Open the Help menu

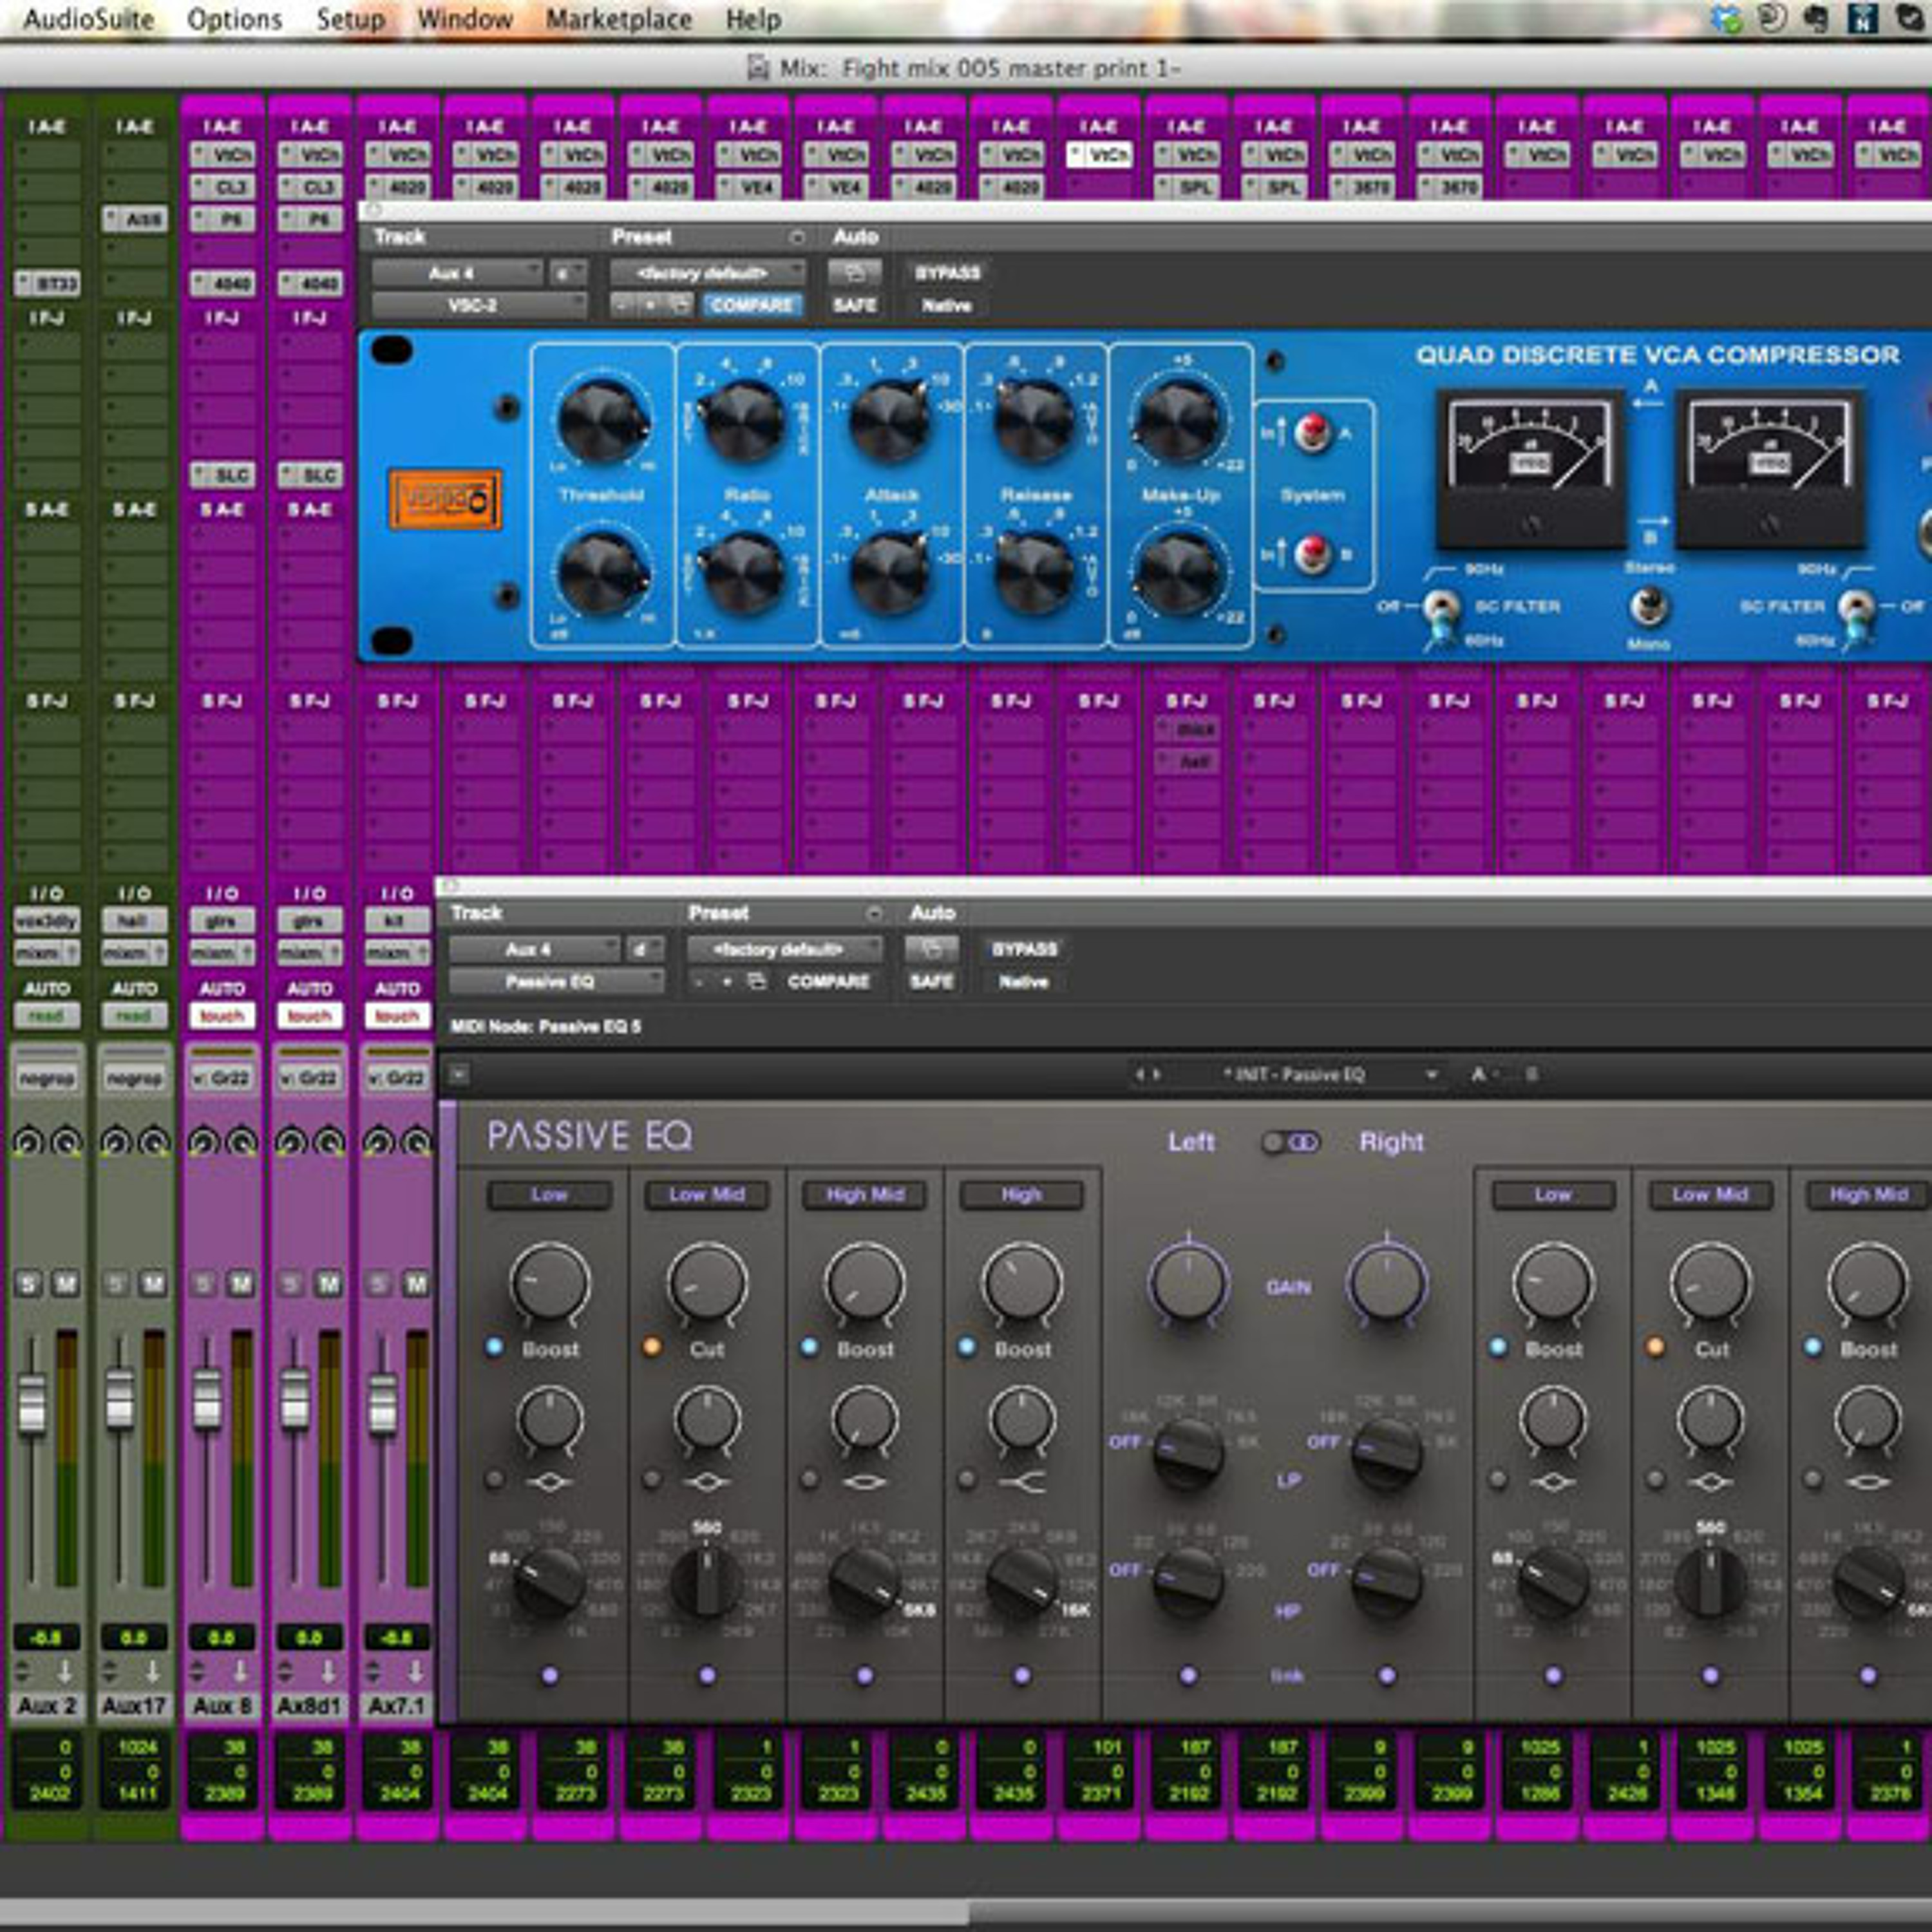753,19
